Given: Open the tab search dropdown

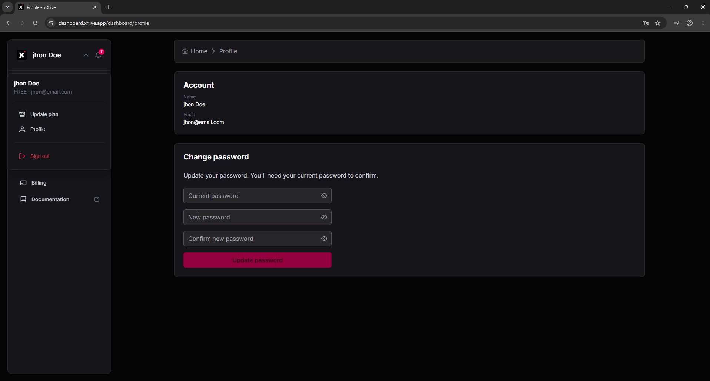Looking at the screenshot, I should [x=7, y=7].
